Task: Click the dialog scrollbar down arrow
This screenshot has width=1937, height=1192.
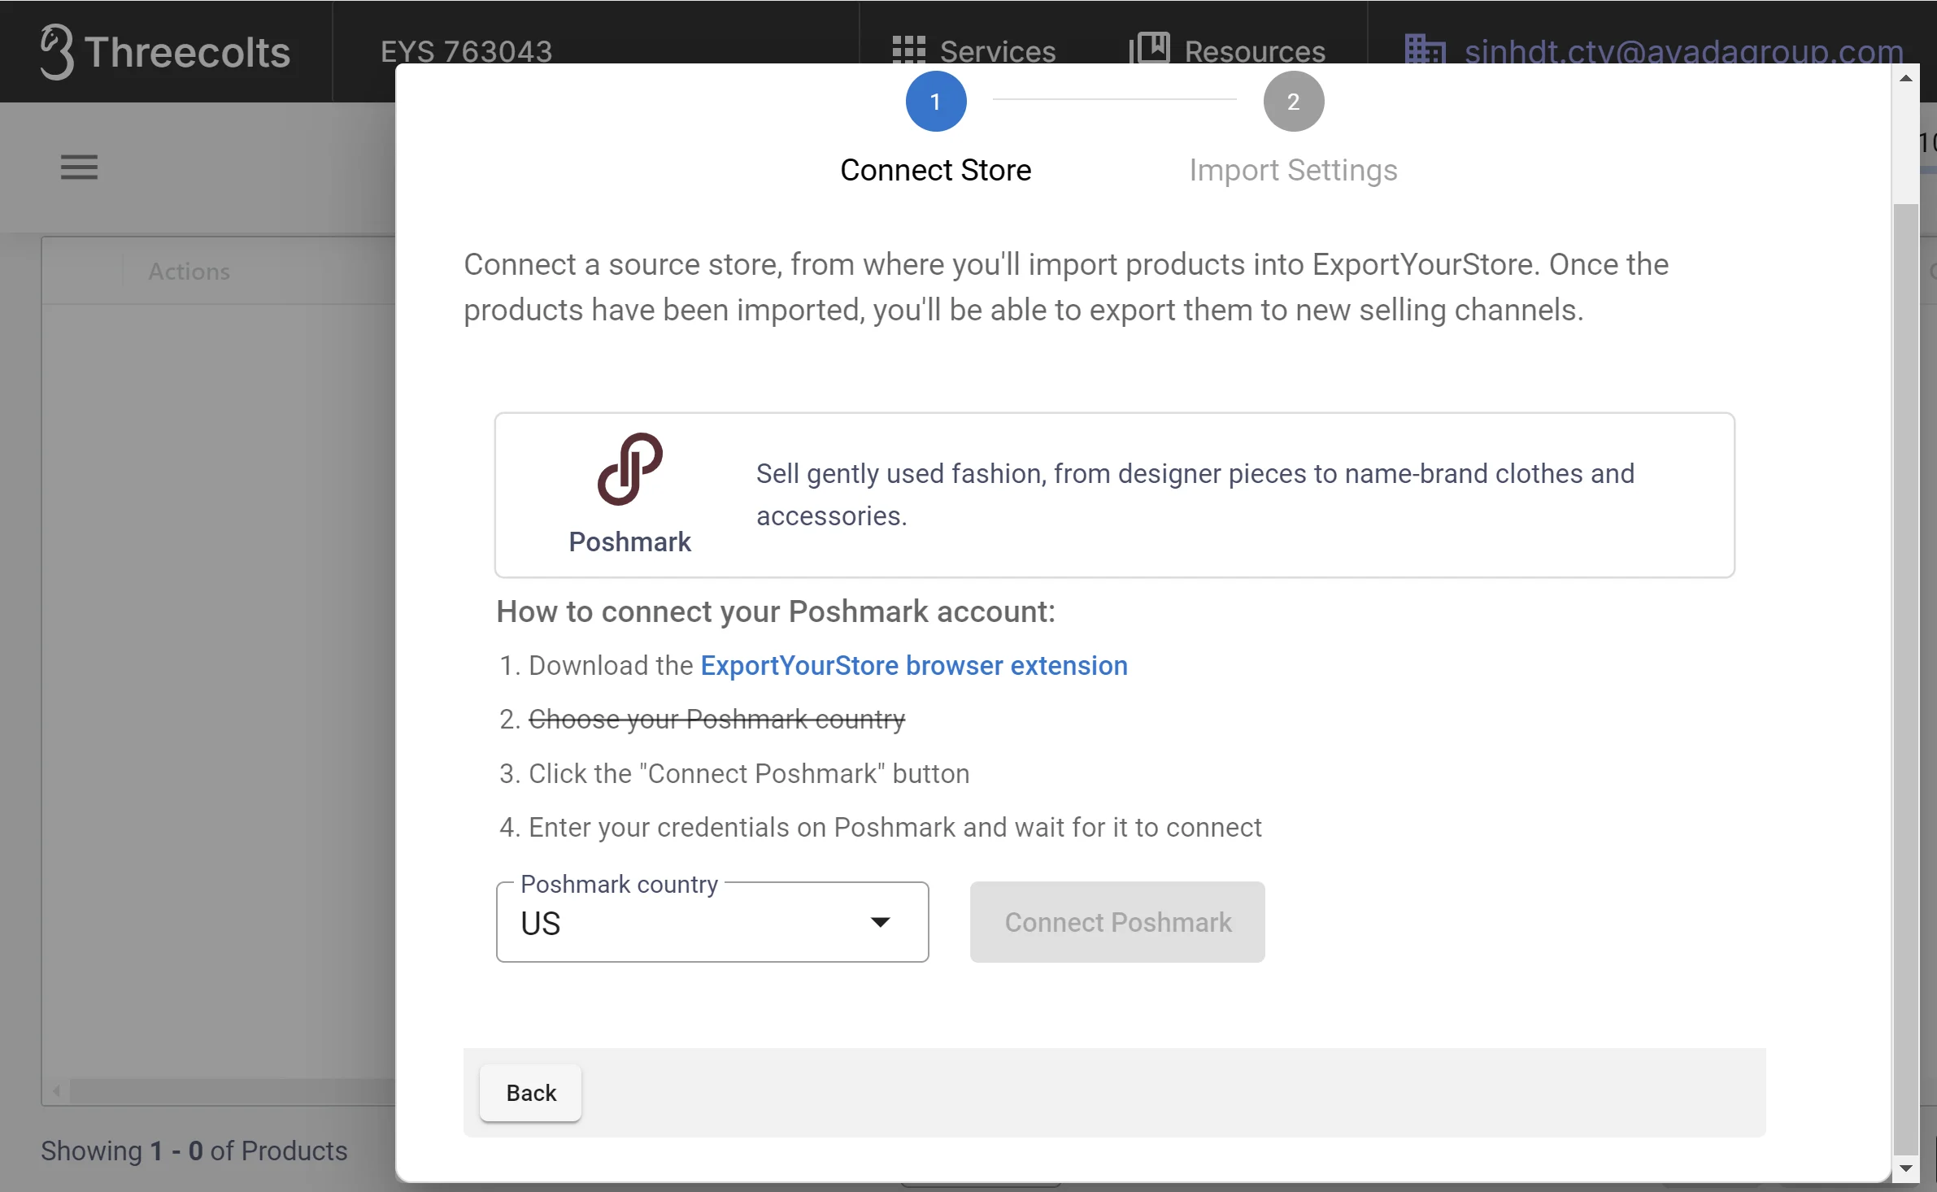Action: 1906,1168
